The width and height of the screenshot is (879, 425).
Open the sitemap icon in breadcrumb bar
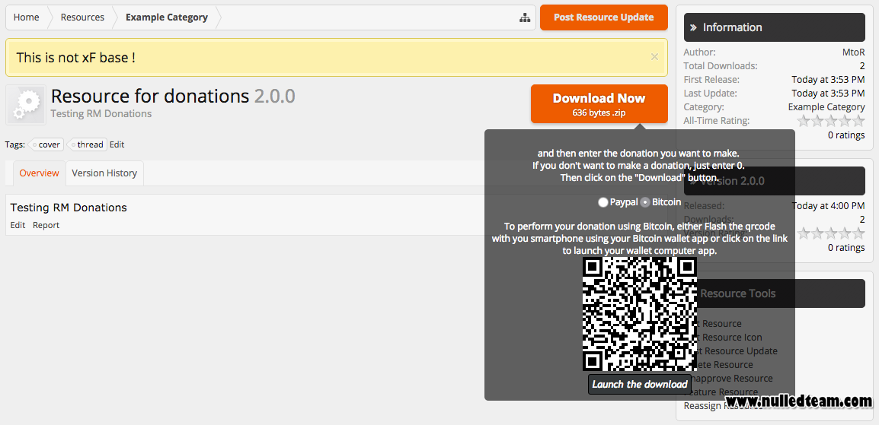pos(525,18)
